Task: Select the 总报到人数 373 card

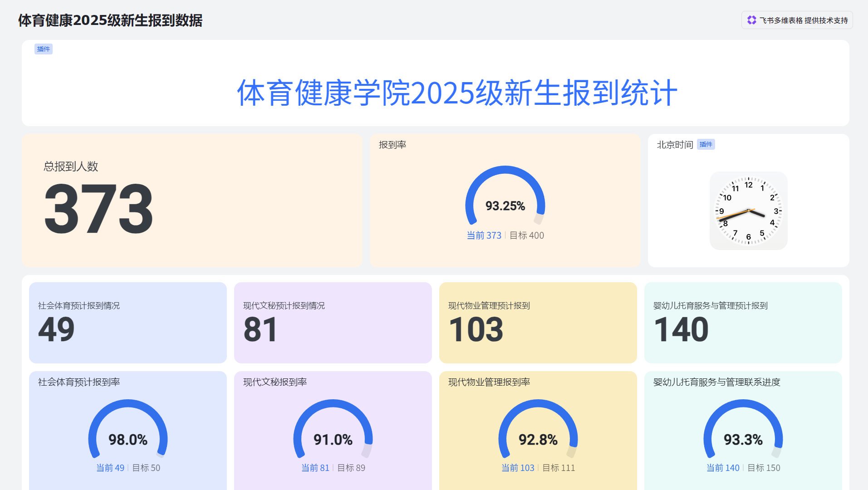Action: point(192,200)
